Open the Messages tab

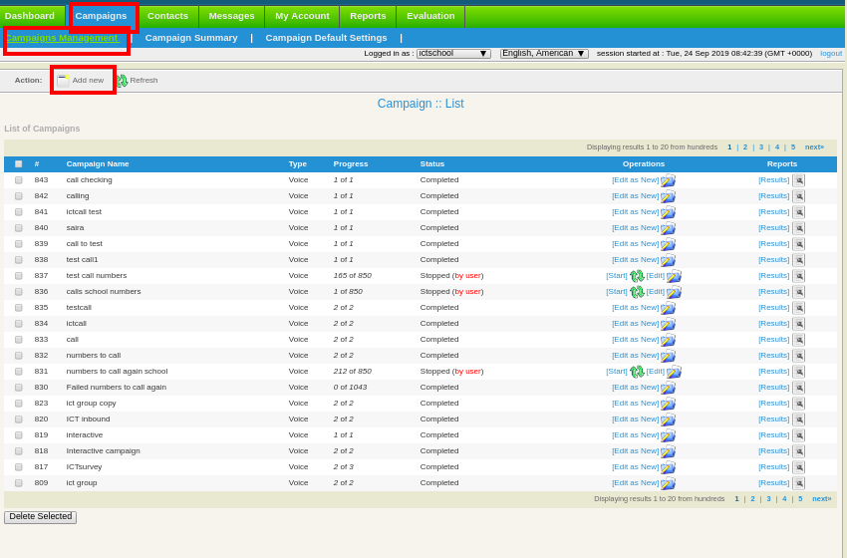pyautogui.click(x=231, y=16)
